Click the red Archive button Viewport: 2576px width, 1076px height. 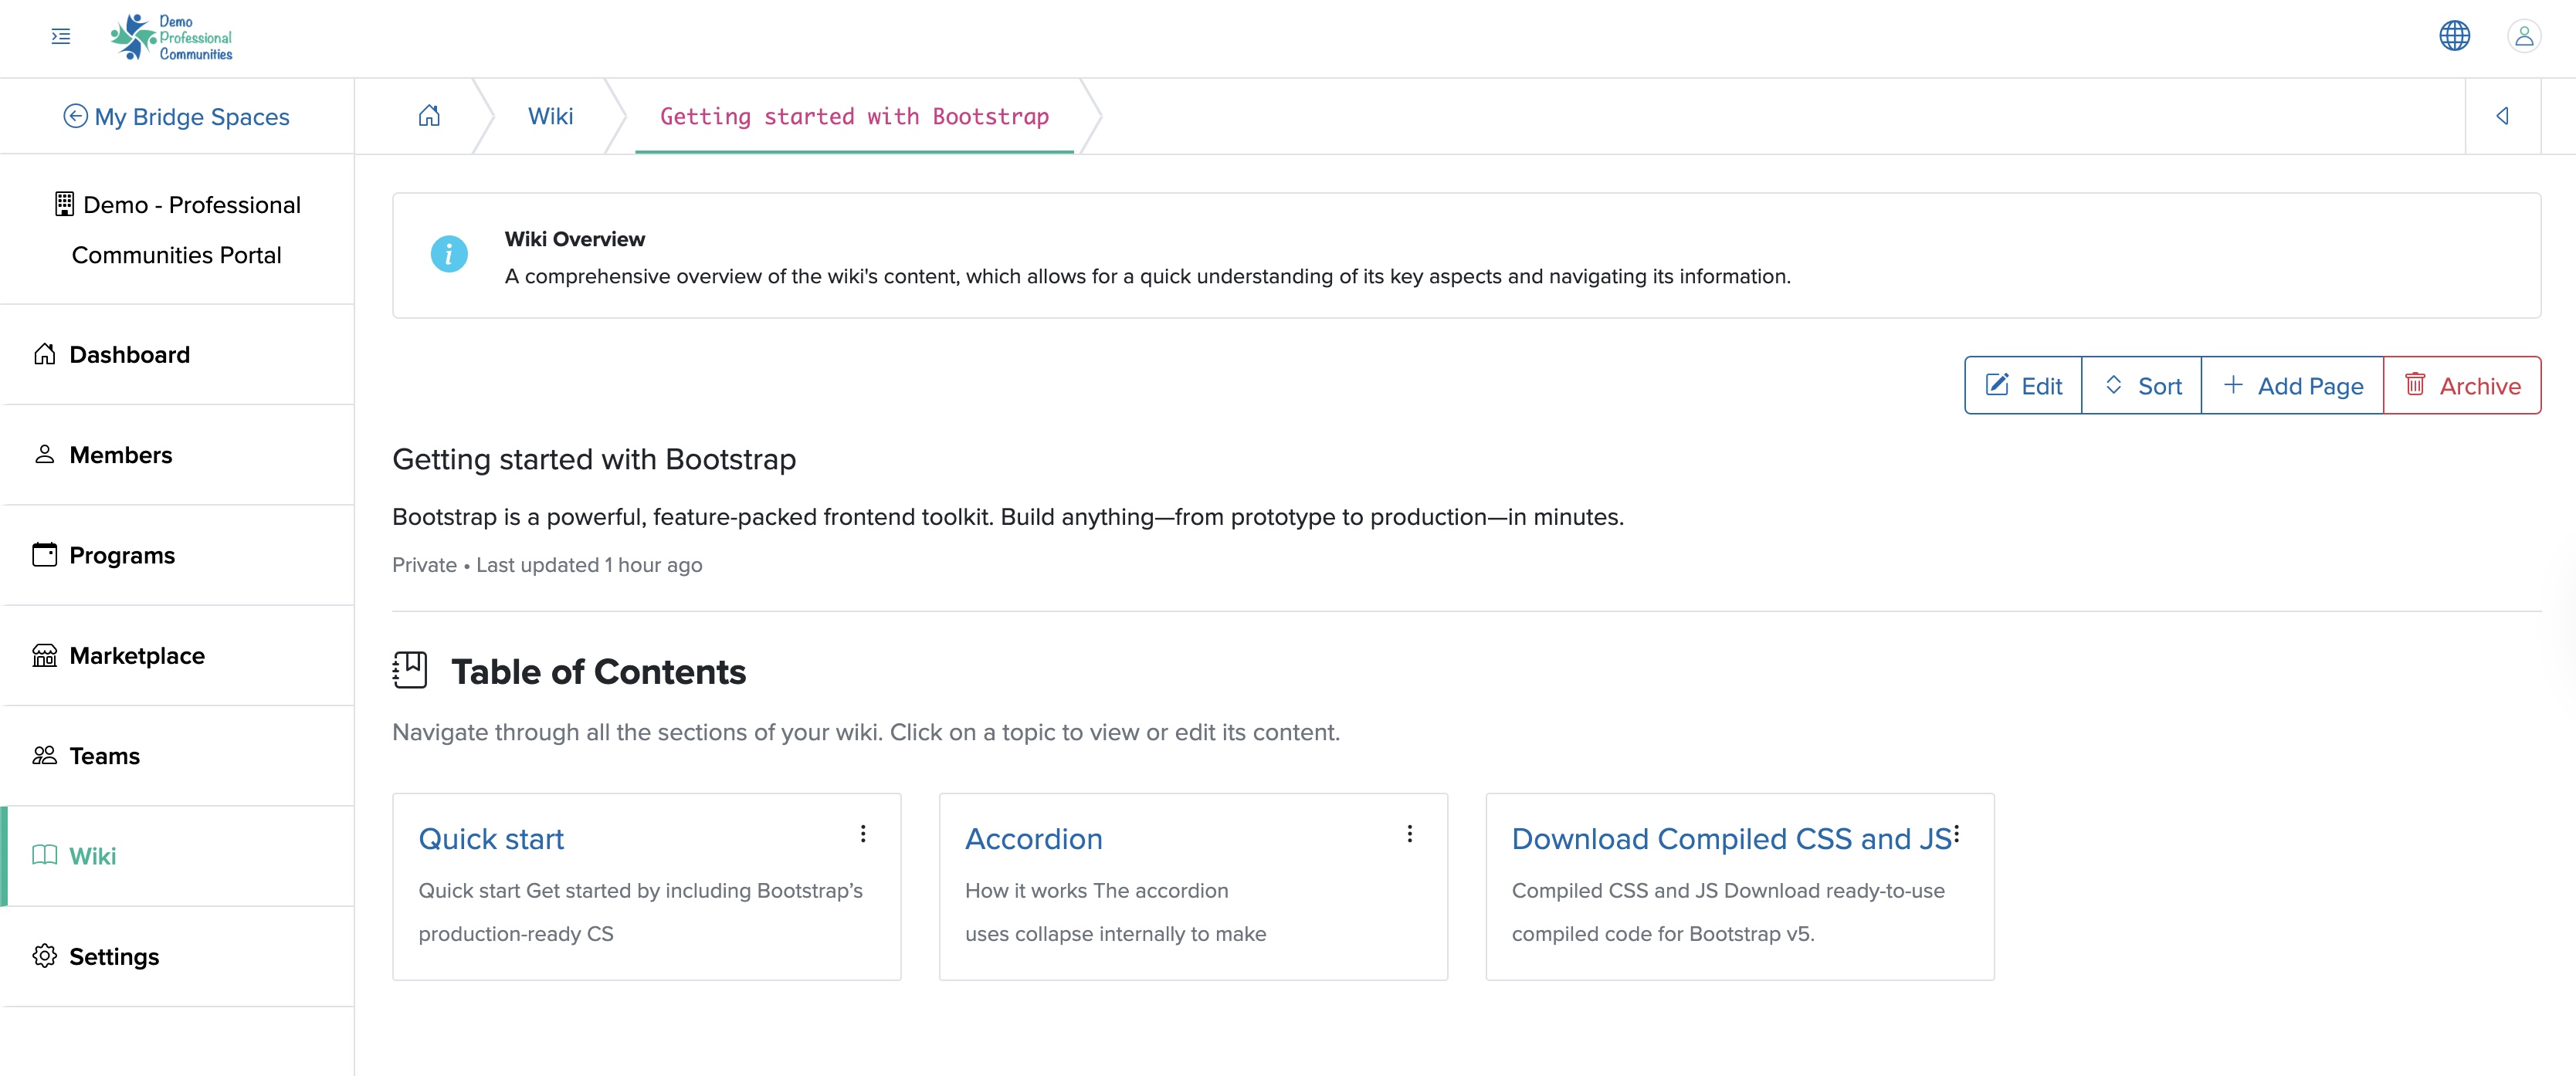point(2462,385)
